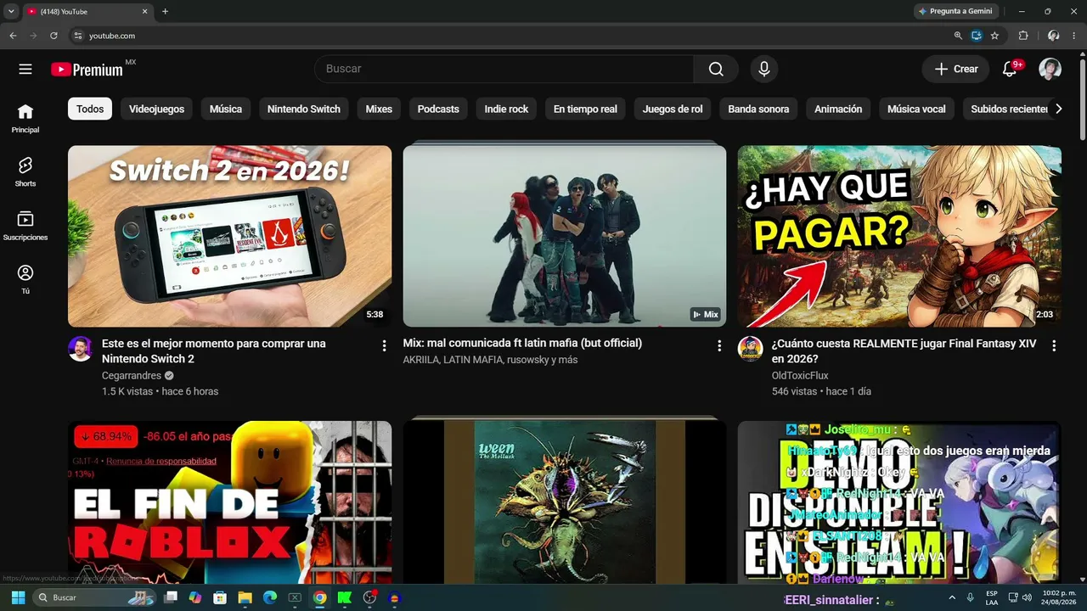The width and height of the screenshot is (1087, 611).
Task: Open the Tú section in sidebar
Action: click(25, 279)
